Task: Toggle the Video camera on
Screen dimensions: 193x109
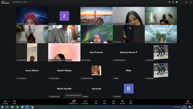Action: tap(14, 102)
